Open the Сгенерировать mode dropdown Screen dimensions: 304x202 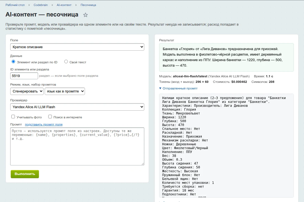click(27, 91)
